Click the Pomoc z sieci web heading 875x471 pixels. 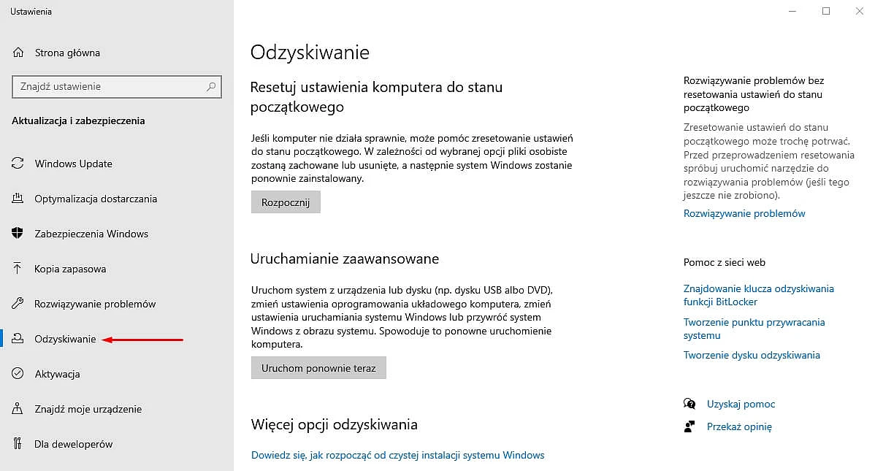725,262
